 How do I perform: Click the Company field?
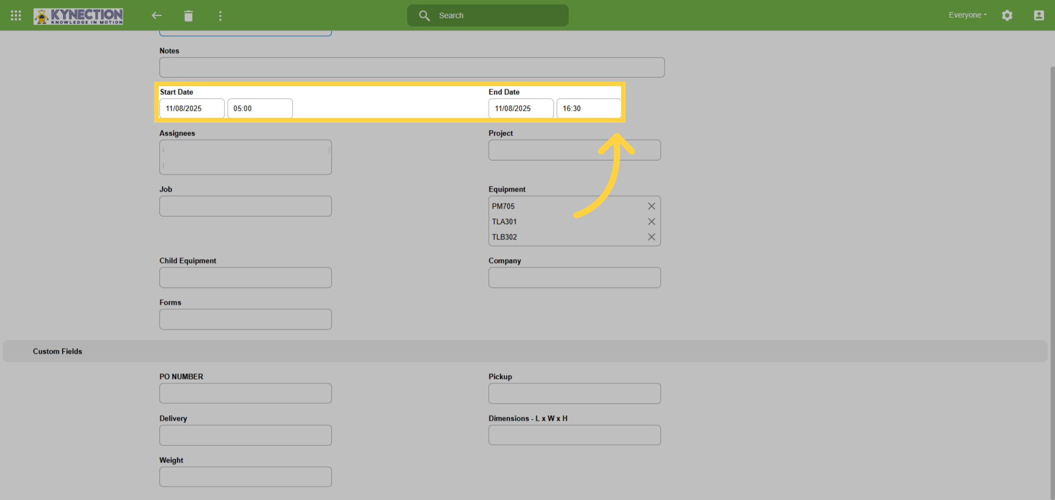pos(575,278)
